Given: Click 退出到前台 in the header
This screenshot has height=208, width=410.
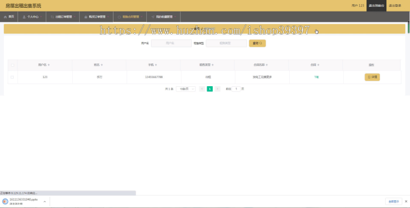Looking at the screenshot, I should [x=376, y=5].
